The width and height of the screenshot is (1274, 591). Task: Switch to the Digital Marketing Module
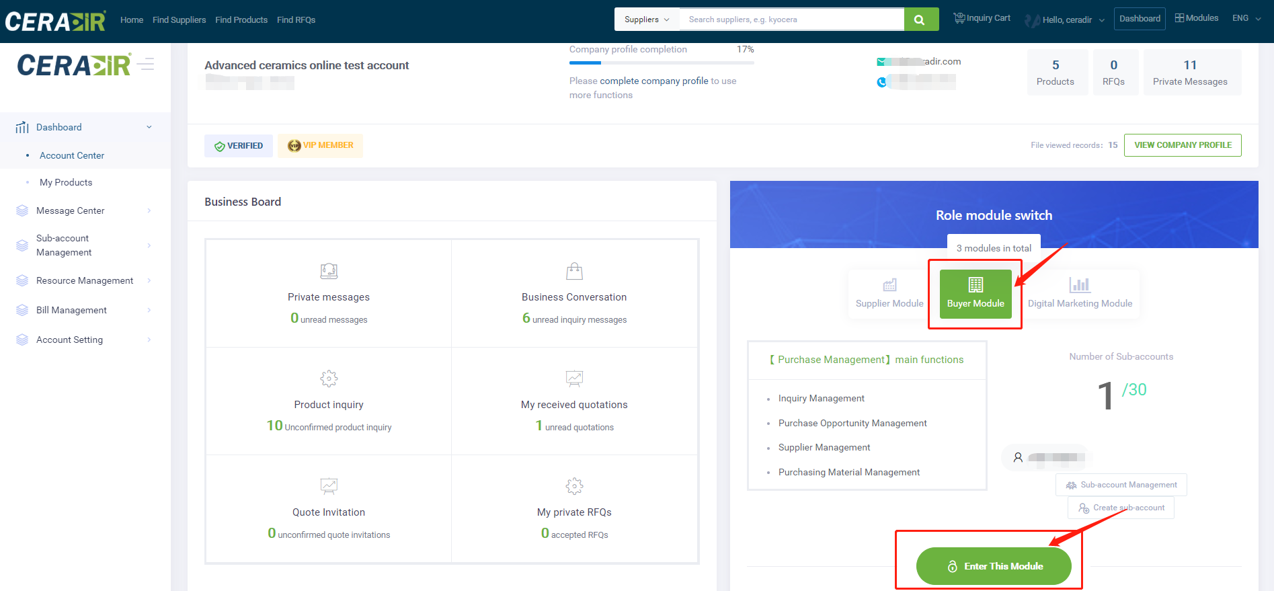coord(1080,294)
